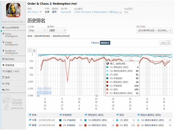Open 关键词 / ASO sidebar item

coord(13,71)
